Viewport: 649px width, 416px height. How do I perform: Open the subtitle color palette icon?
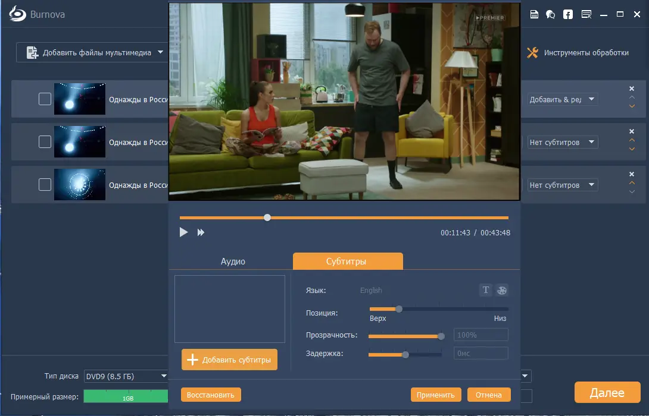(x=502, y=290)
